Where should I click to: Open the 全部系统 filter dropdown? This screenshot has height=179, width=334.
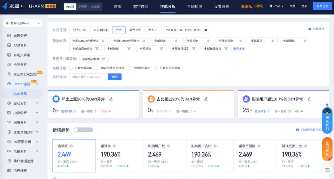tap(198, 41)
